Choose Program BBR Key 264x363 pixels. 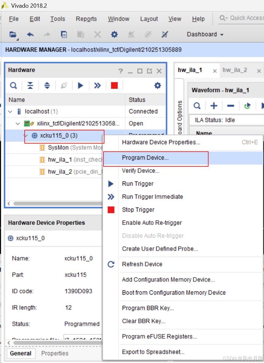(x=183, y=308)
